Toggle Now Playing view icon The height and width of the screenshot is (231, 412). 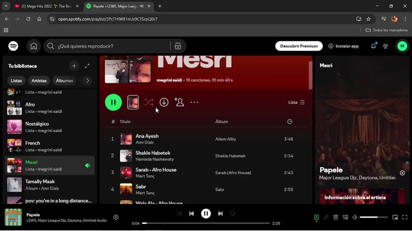coord(316,217)
